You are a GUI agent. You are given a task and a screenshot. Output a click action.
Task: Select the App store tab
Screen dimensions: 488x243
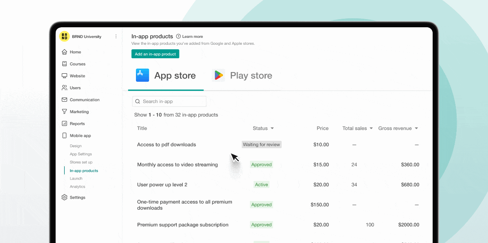(x=166, y=76)
